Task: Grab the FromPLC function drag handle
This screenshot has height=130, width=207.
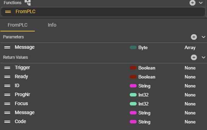Action: (x=8, y=12)
